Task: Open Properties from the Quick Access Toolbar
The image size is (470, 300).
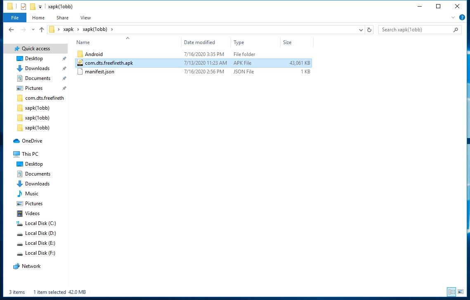Action: coord(23,6)
